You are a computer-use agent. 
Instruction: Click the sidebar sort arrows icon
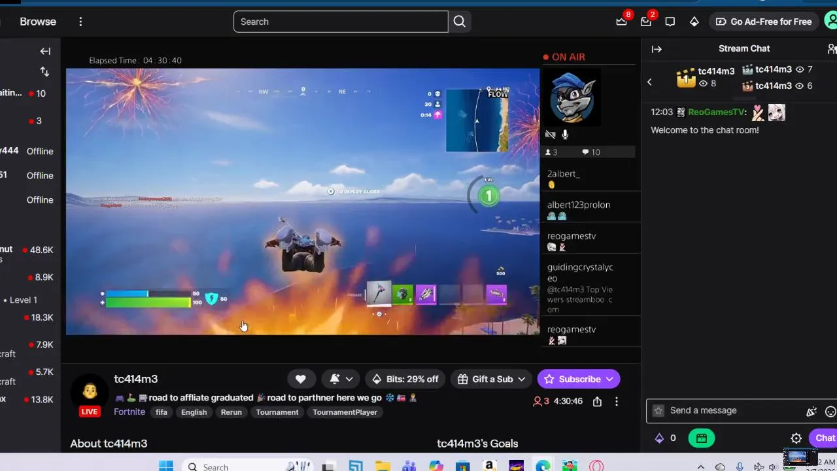(44, 71)
